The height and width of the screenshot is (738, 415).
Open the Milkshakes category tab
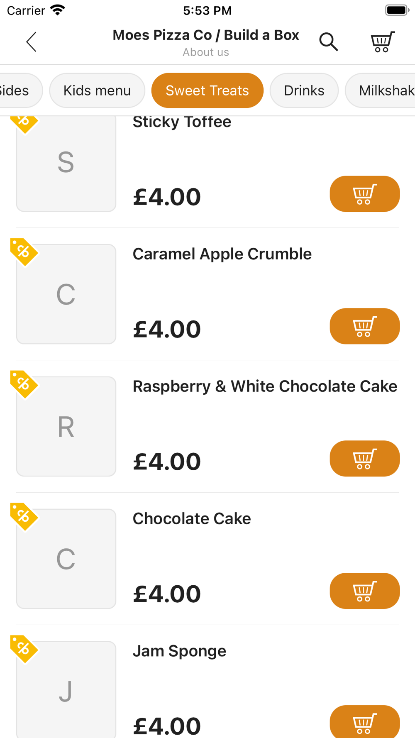[380, 90]
